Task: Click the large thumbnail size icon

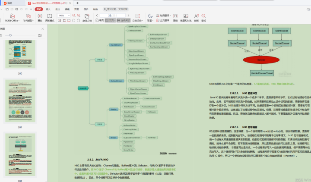Action: pyautogui.click(x=40, y=35)
